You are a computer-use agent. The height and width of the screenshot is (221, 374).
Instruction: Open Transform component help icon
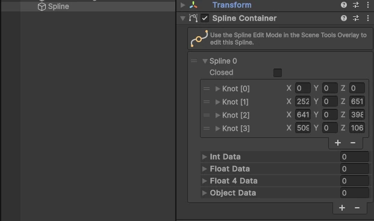(344, 5)
